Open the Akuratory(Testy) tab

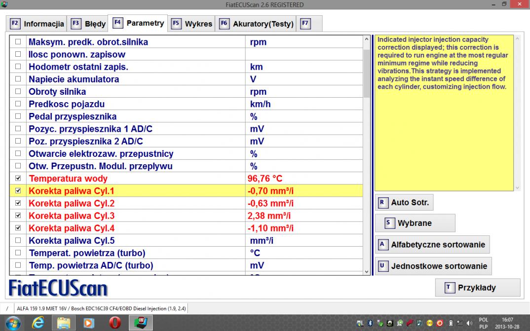click(x=256, y=24)
